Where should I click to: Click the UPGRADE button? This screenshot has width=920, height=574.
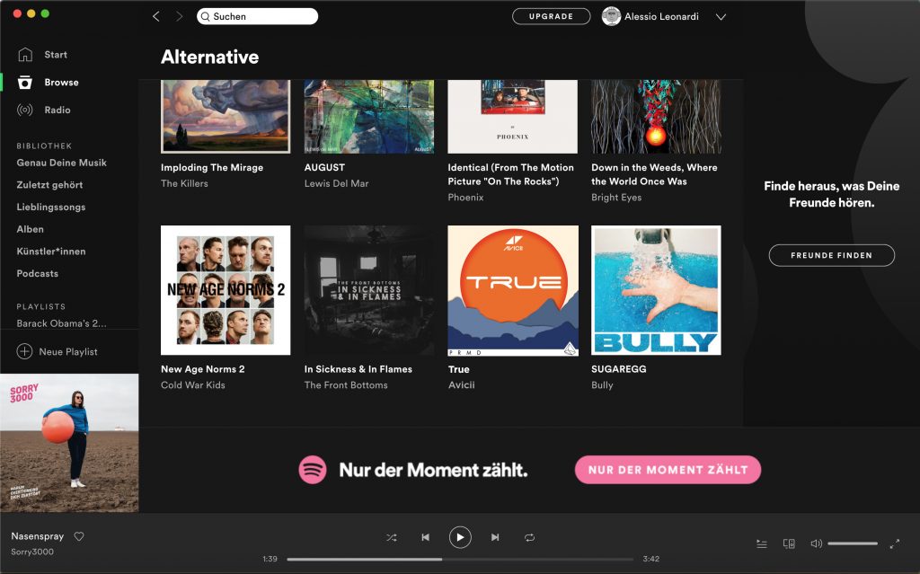point(551,16)
